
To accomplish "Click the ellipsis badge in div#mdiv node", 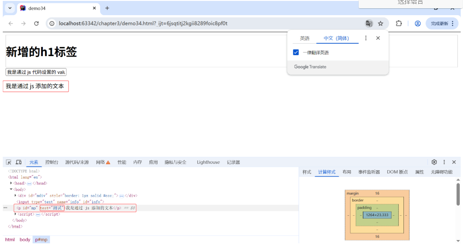I will 121,196.
